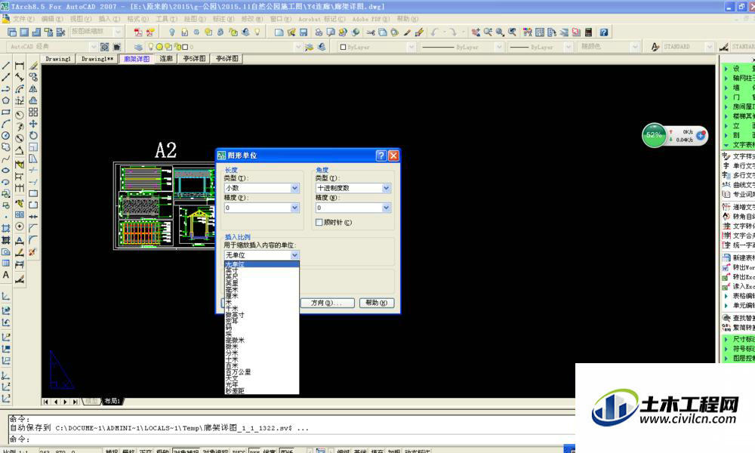Choose 微英寸 in the units list
The width and height of the screenshot is (755, 453).
261,315
